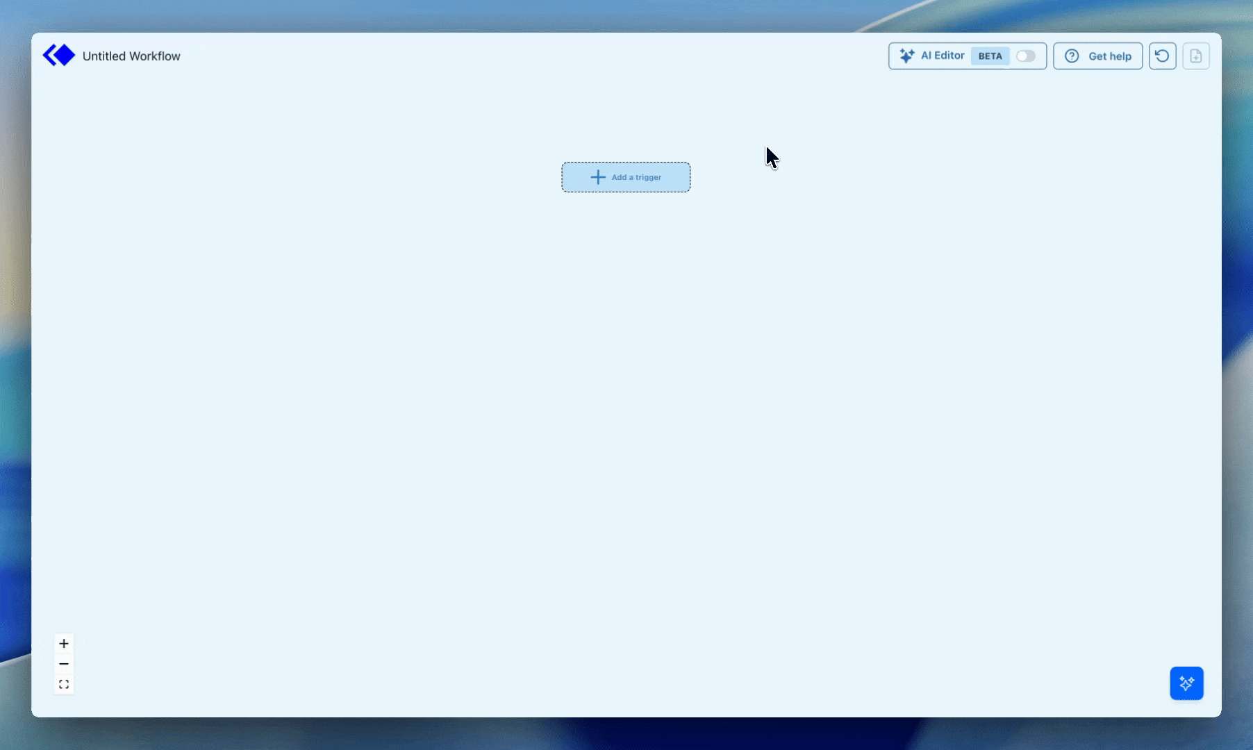Image resolution: width=1253 pixels, height=750 pixels.
Task: Click the AI Editor sparkle icon
Action: [x=906, y=56]
